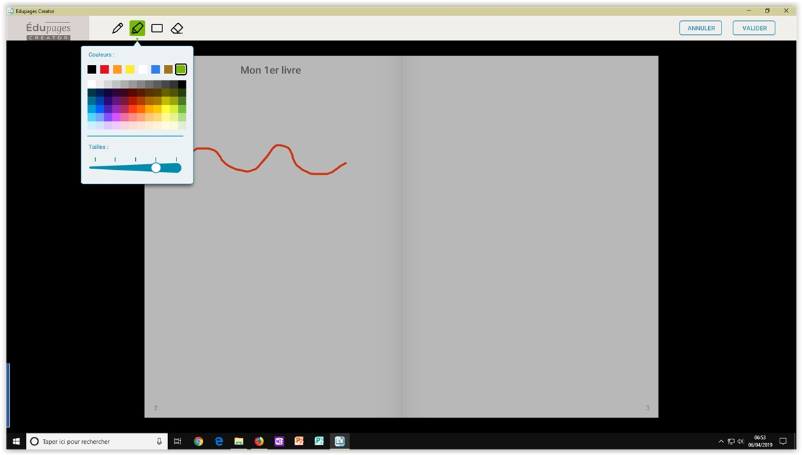Select the pencil drawing tool
Image resolution: width=802 pixels, height=455 pixels.
(117, 29)
